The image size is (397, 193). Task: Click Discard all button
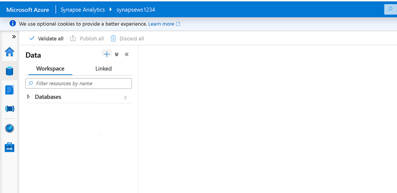coord(127,39)
